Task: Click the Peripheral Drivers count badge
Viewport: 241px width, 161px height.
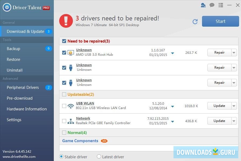Action: pos(49,87)
